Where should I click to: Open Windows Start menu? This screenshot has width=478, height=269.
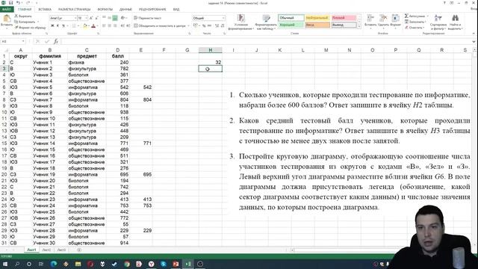(x=5, y=264)
